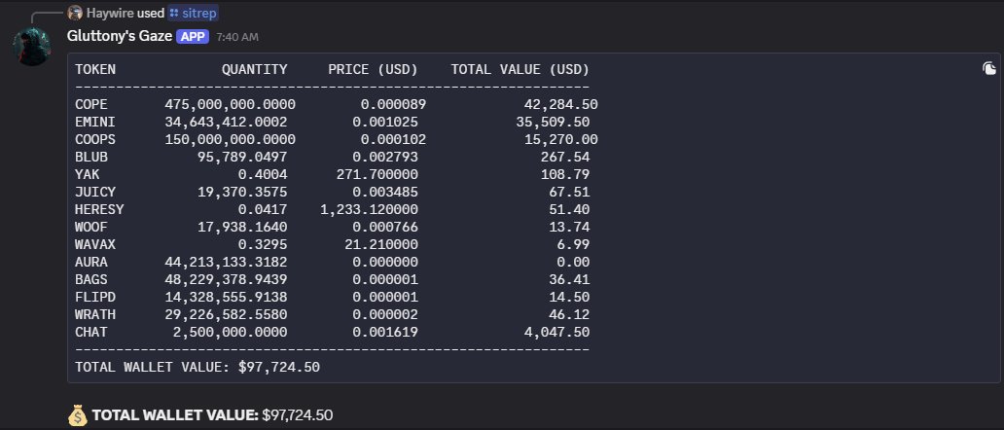Click JUICY quantity 19,370.3575
Image resolution: width=1004 pixels, height=430 pixels.
242,192
